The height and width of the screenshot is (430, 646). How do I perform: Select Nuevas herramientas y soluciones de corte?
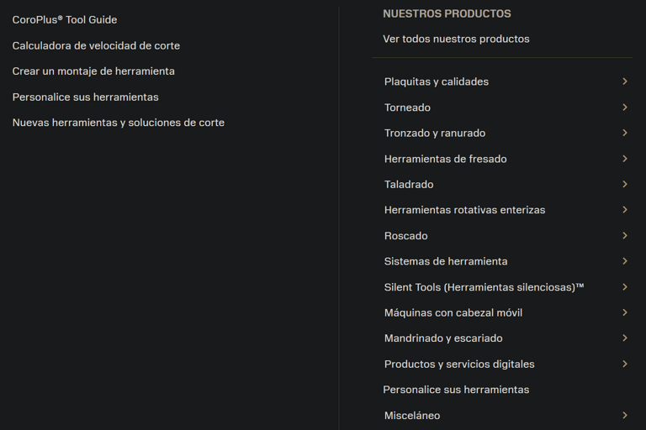point(118,123)
